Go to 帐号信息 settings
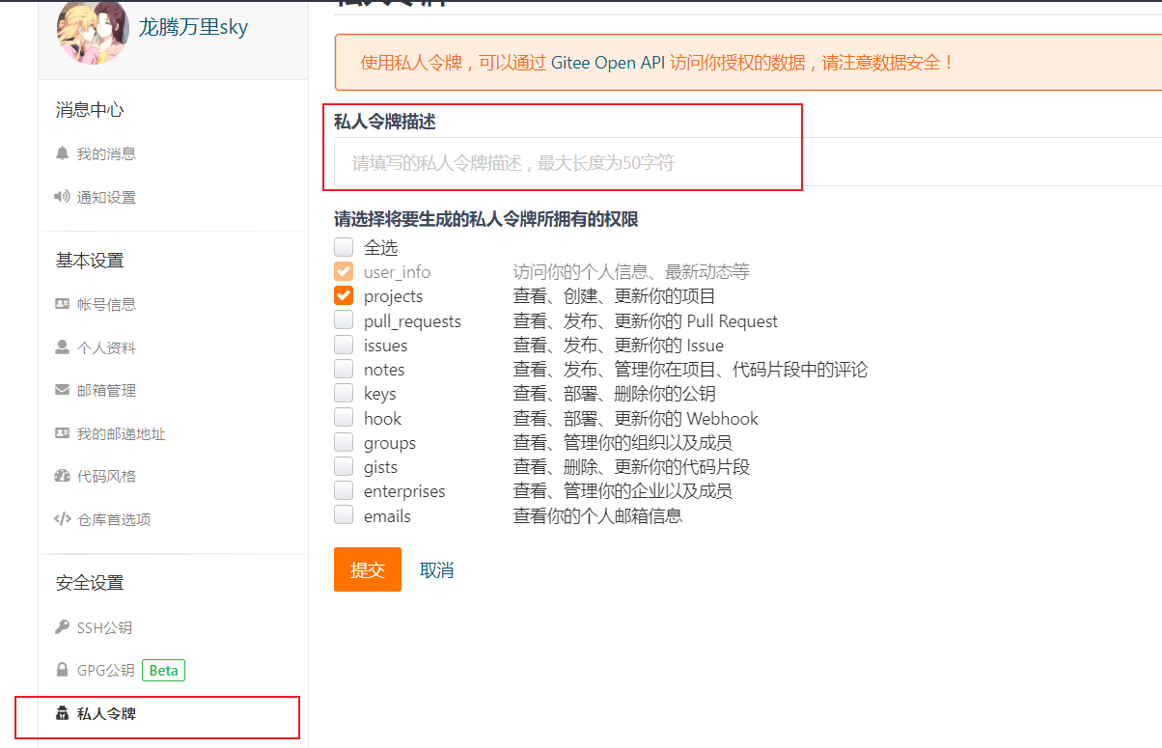This screenshot has height=748, width=1162. pyautogui.click(x=106, y=304)
